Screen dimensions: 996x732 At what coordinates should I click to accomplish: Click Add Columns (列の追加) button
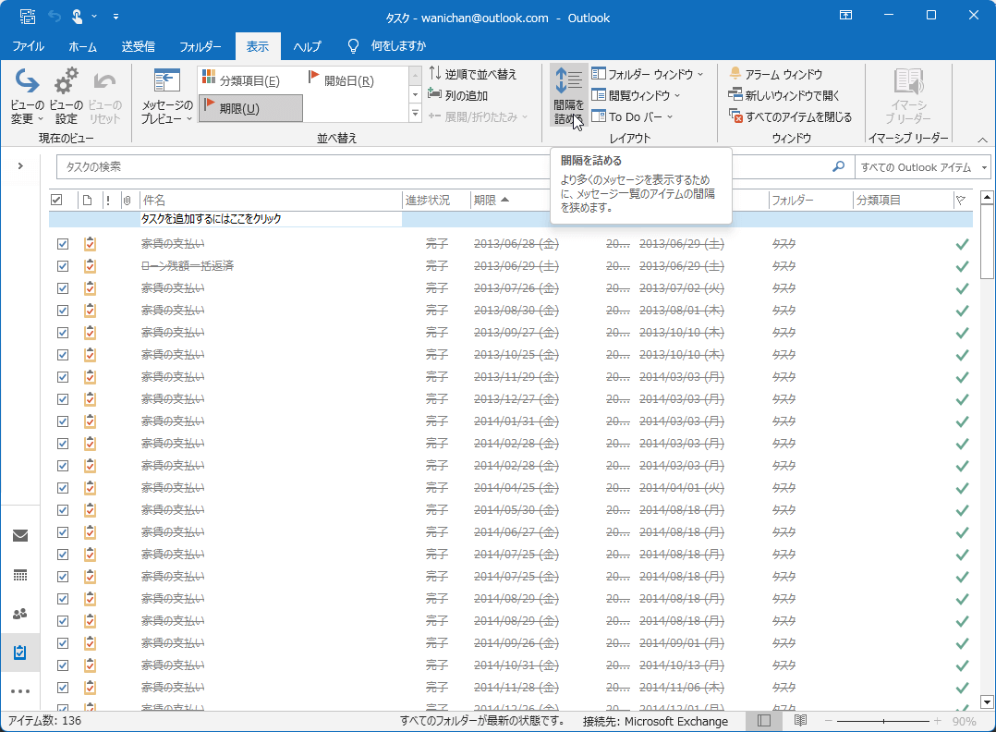458,95
